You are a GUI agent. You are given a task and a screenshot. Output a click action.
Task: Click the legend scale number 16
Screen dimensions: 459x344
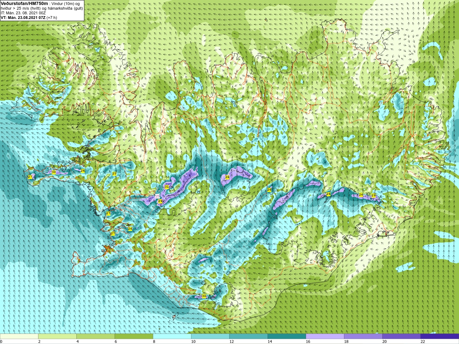(x=308, y=341)
